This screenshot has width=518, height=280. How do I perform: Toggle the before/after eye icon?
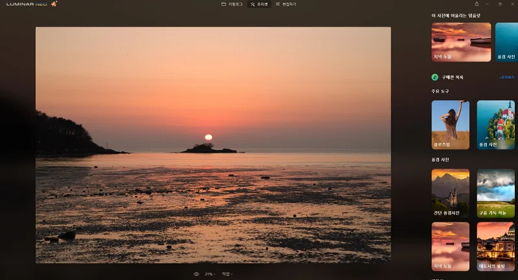pos(196,274)
